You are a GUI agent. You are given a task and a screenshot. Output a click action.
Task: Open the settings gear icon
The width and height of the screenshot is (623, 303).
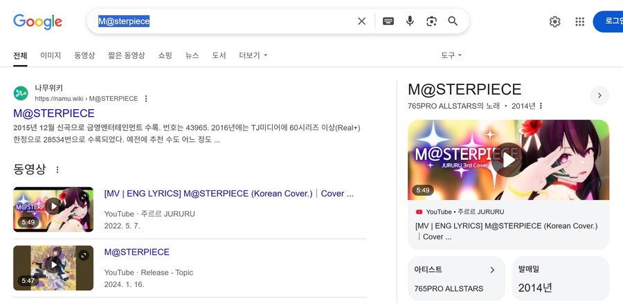click(x=554, y=21)
